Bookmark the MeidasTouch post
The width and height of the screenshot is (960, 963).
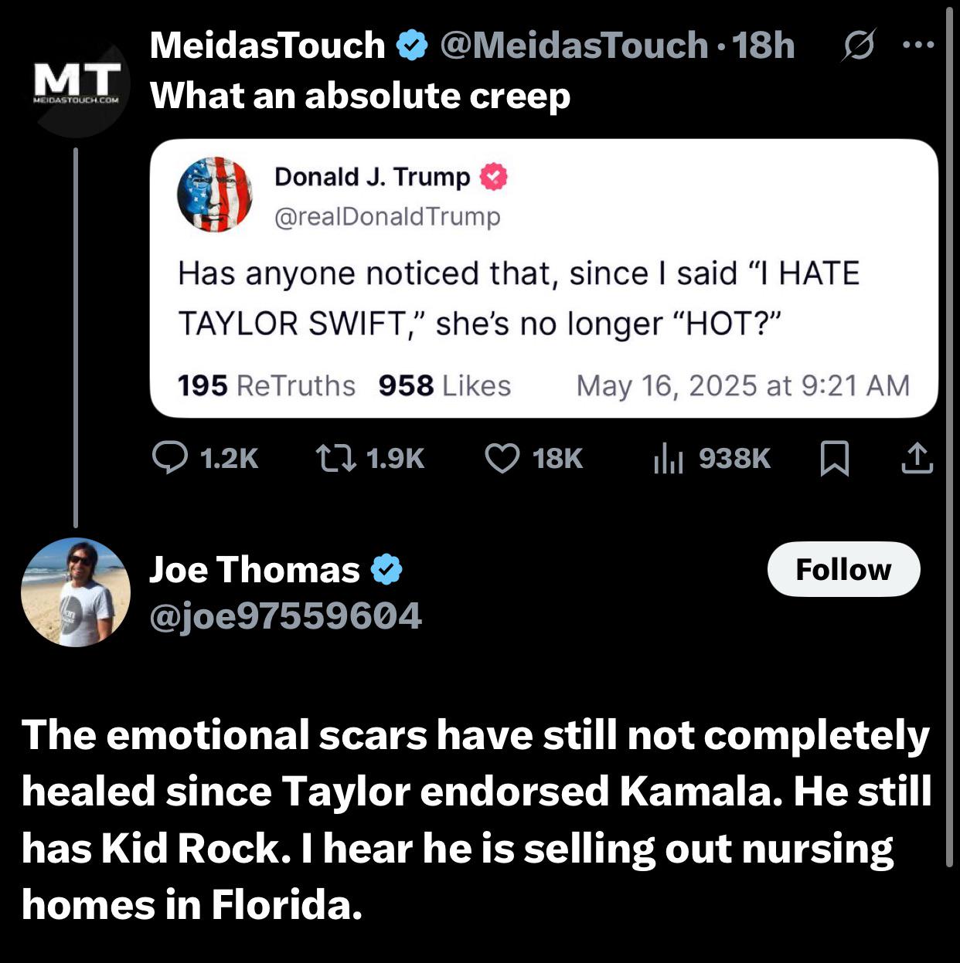(834, 458)
